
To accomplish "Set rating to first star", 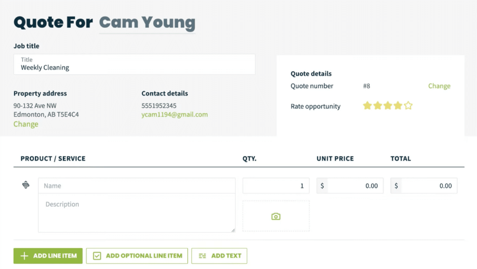I will (x=367, y=105).
